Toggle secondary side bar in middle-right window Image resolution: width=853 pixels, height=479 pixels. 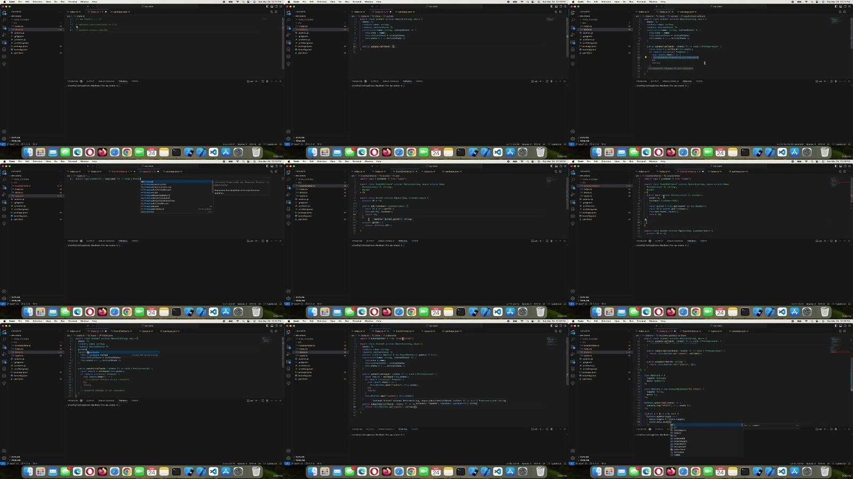[x=844, y=166]
